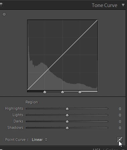Click the Tone Curve panel title
The image size is (127, 150).
(105, 5)
